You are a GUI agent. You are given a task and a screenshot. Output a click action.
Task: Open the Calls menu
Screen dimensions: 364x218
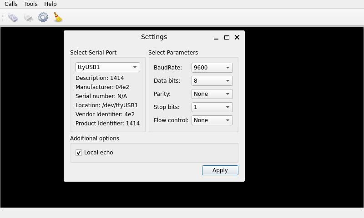pyautogui.click(x=11, y=4)
